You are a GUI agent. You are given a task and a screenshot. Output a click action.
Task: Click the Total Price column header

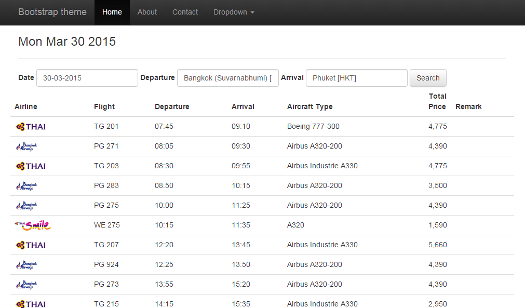point(437,101)
